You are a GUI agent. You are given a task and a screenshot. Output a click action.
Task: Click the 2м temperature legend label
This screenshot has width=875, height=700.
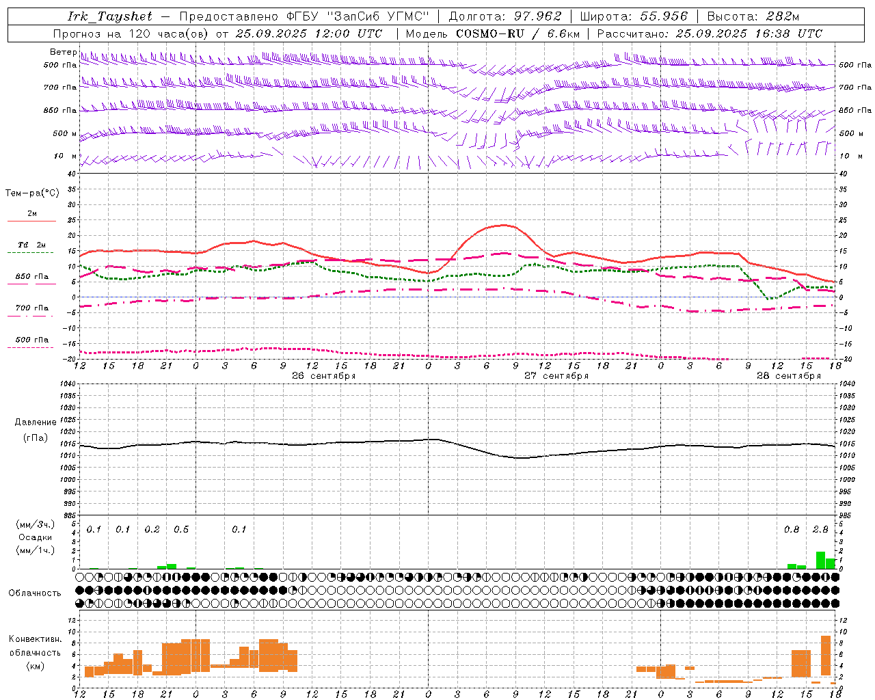[32, 214]
